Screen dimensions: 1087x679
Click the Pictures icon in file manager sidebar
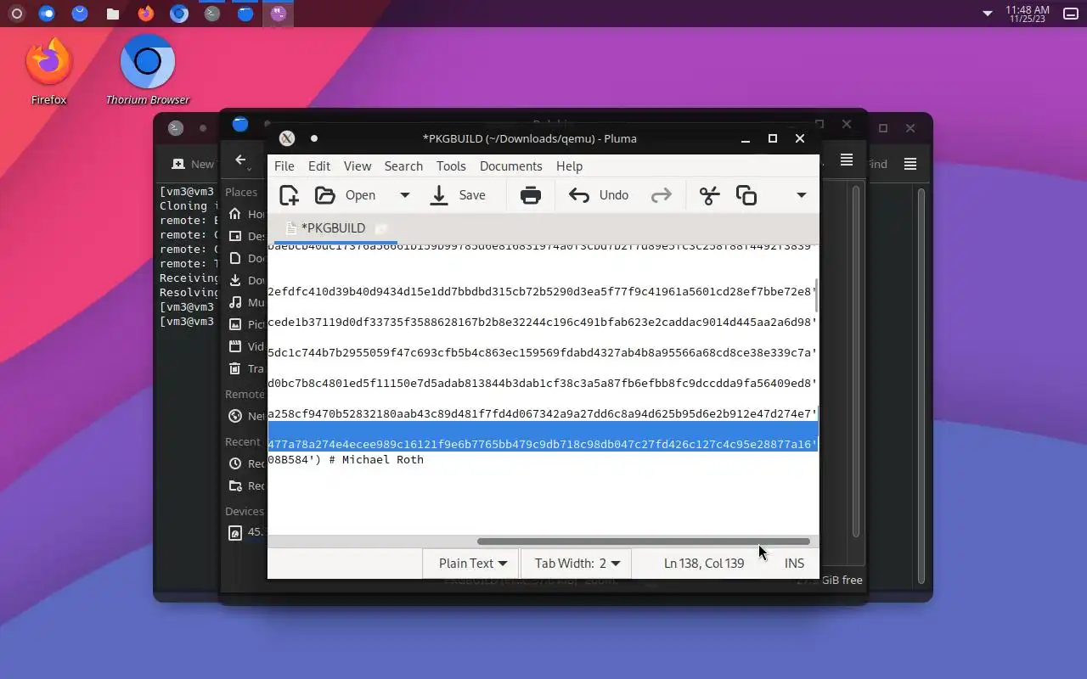pos(235,324)
